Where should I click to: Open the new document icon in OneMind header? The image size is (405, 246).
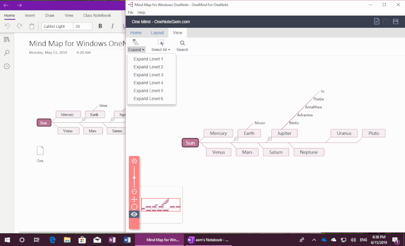377,21
